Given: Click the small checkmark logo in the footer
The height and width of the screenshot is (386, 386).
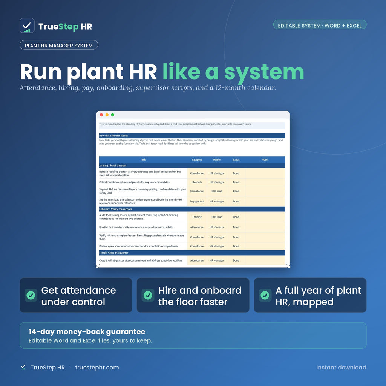Looking at the screenshot, I should coord(23,367).
